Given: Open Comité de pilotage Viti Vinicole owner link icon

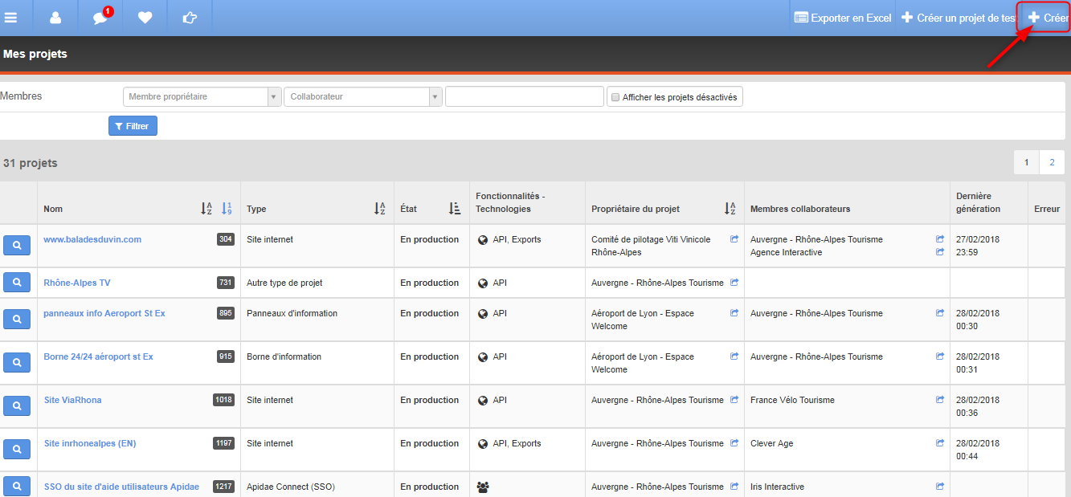Looking at the screenshot, I should 734,239.
